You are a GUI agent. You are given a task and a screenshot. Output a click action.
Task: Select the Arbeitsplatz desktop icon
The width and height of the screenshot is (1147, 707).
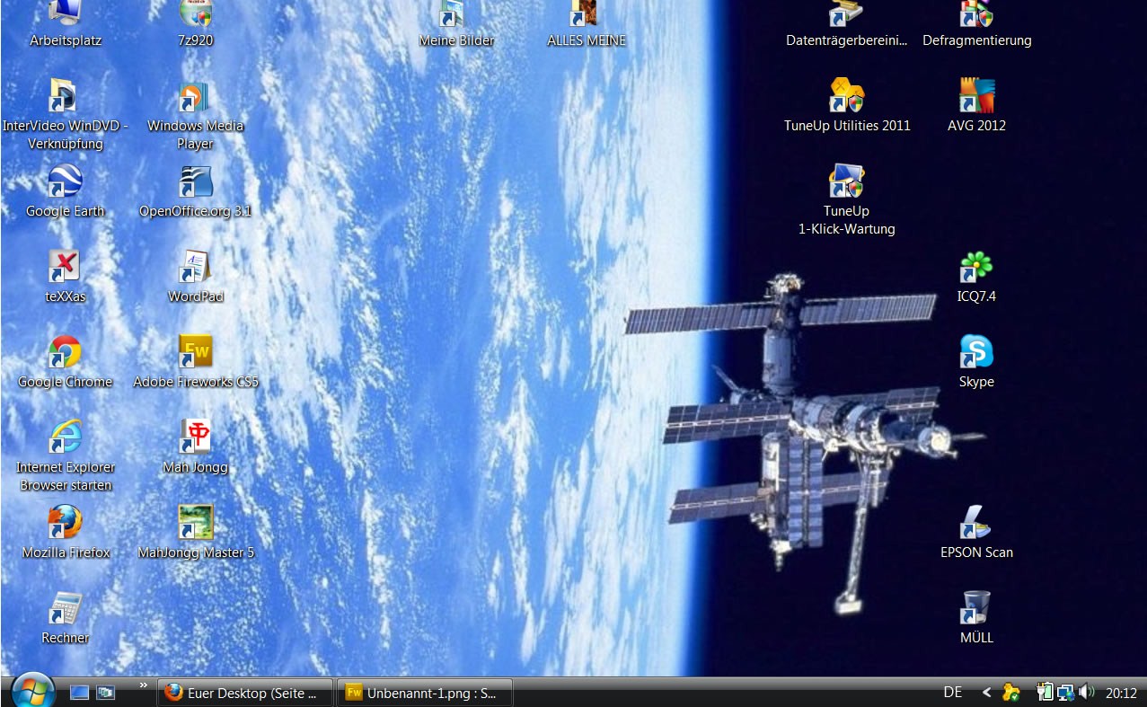click(65, 13)
